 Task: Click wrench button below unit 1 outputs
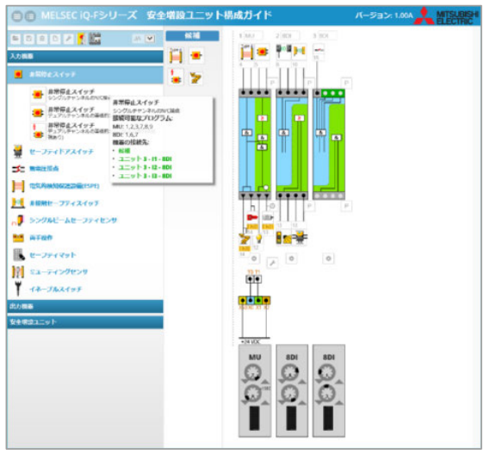272,264
